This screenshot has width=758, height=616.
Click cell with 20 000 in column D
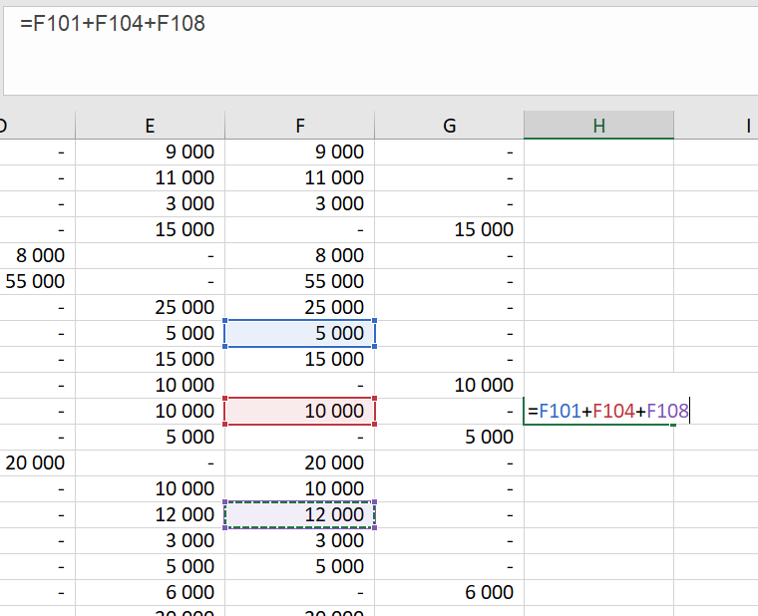click(x=37, y=462)
